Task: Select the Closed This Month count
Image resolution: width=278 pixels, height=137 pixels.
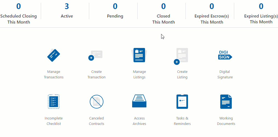Action: [x=163, y=6]
